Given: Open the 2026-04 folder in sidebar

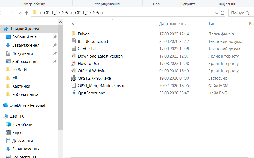Looking at the screenshot, I should (x=20, y=70).
